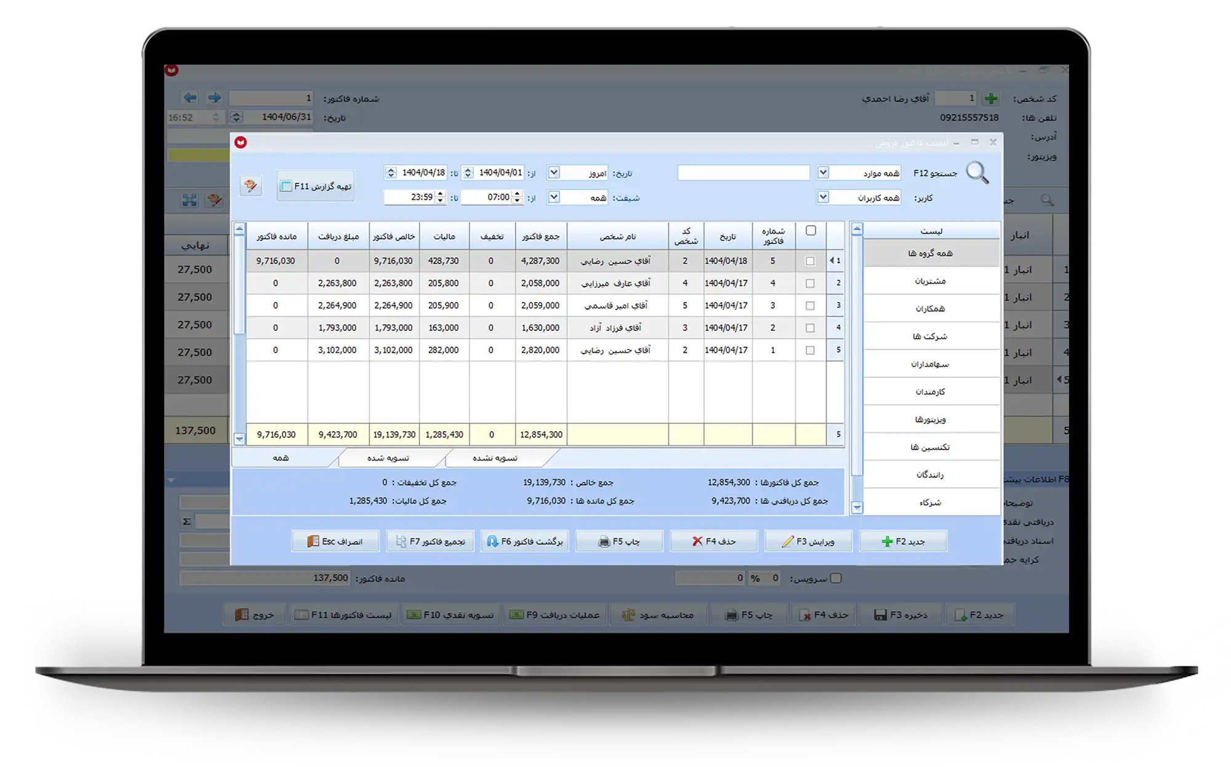
Task: Click the F5 print button
Action: coord(619,541)
